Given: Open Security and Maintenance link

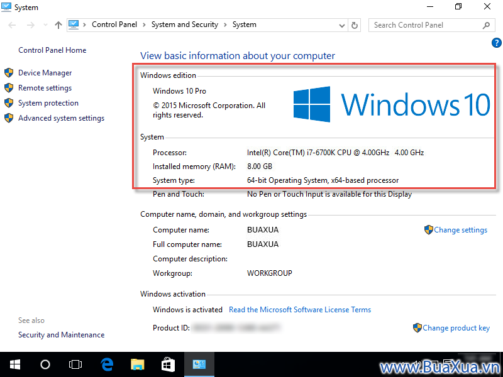Looking at the screenshot, I should [61, 335].
